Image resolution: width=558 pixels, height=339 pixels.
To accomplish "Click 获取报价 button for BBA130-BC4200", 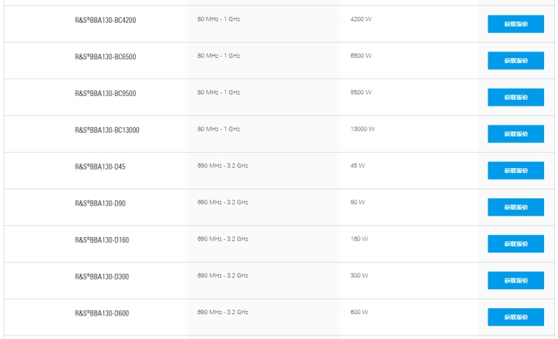I will 515,24.
